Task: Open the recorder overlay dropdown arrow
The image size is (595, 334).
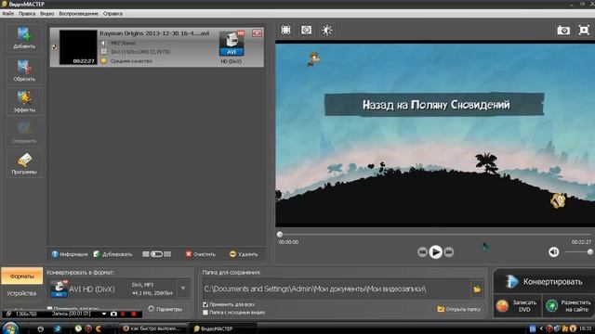Action: pyautogui.click(x=104, y=314)
